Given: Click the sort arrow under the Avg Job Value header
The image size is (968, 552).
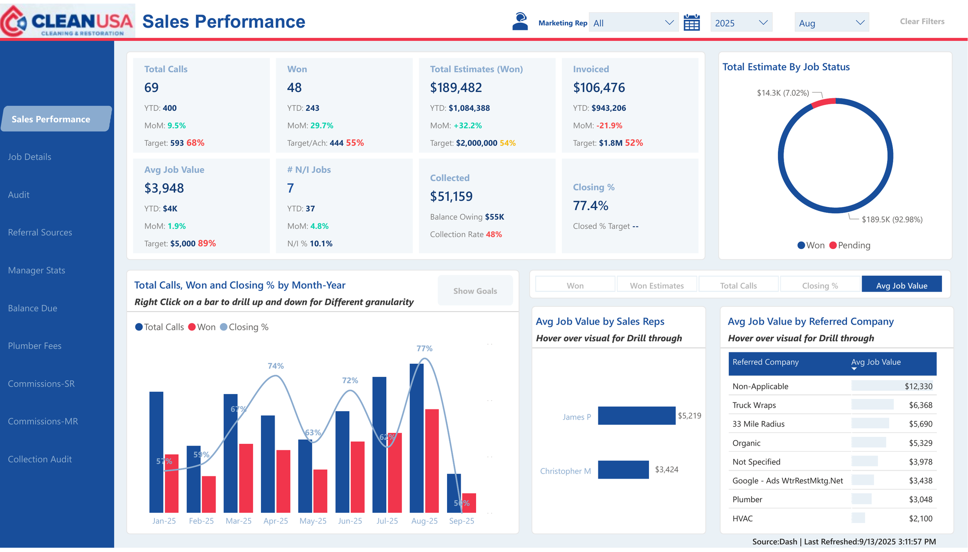Looking at the screenshot, I should pos(854,369).
